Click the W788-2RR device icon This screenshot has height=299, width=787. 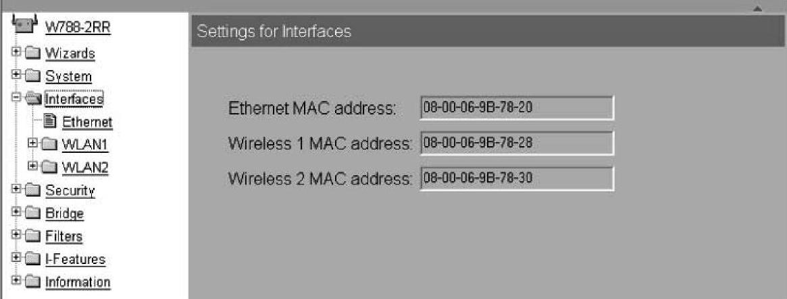point(22,23)
